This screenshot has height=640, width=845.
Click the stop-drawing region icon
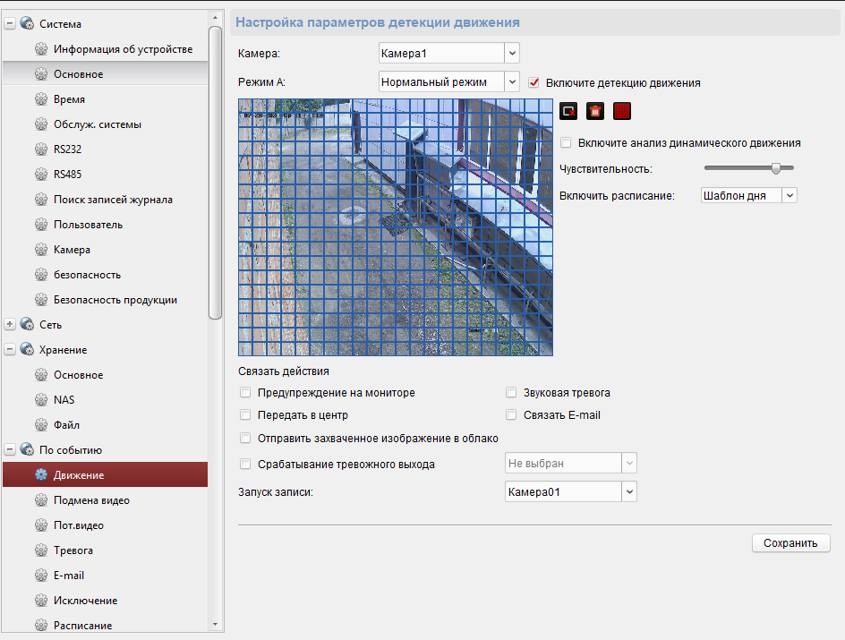click(568, 111)
